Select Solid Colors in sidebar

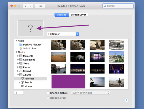(30, 48)
